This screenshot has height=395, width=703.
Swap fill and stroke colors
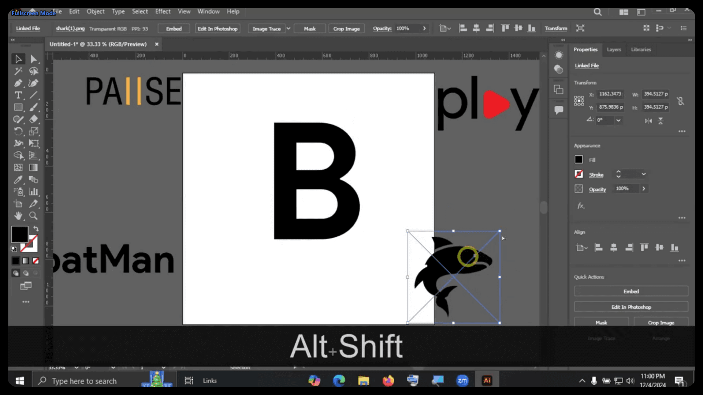tap(36, 229)
